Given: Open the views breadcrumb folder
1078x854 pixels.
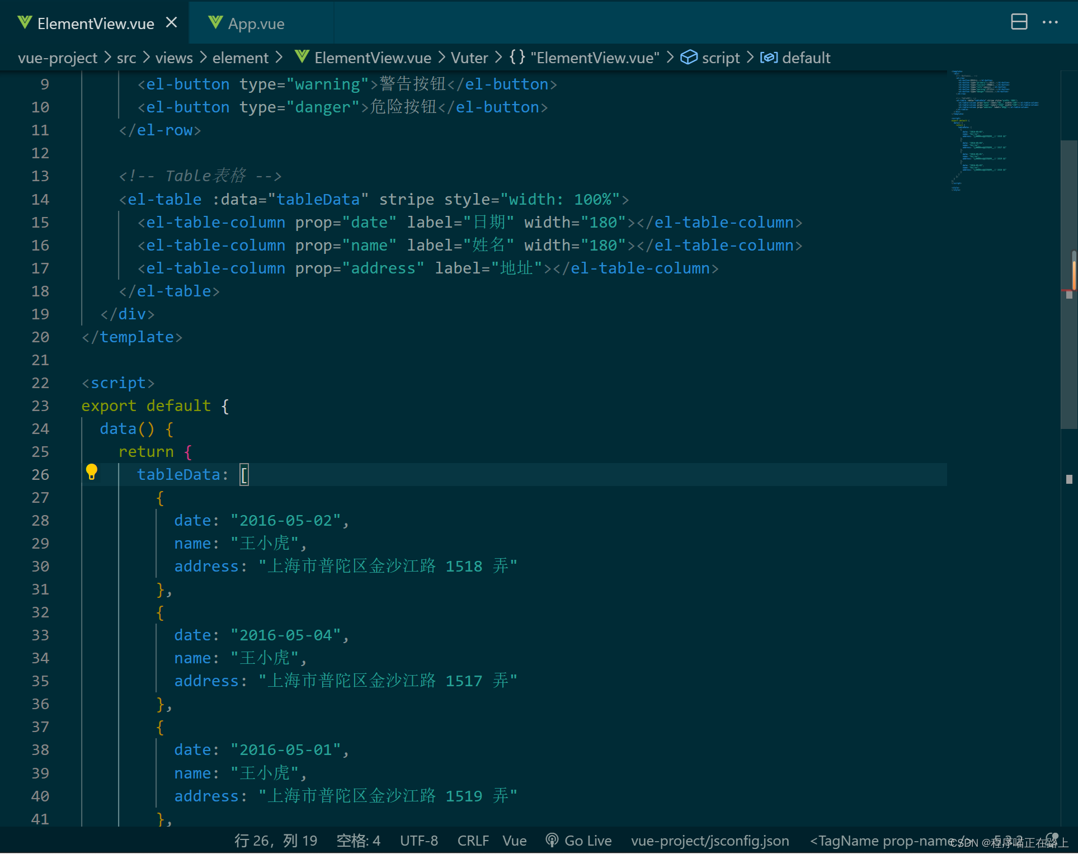Looking at the screenshot, I should point(174,58).
